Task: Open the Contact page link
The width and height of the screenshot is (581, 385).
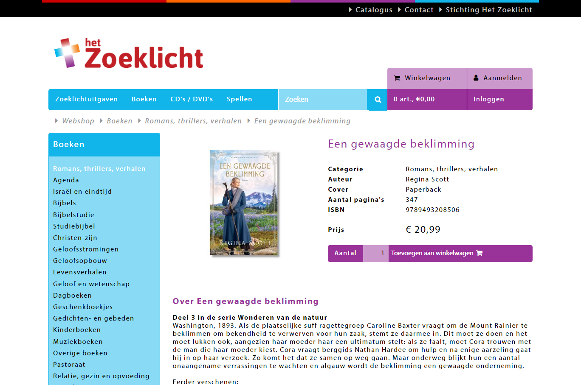Action: pyautogui.click(x=419, y=10)
